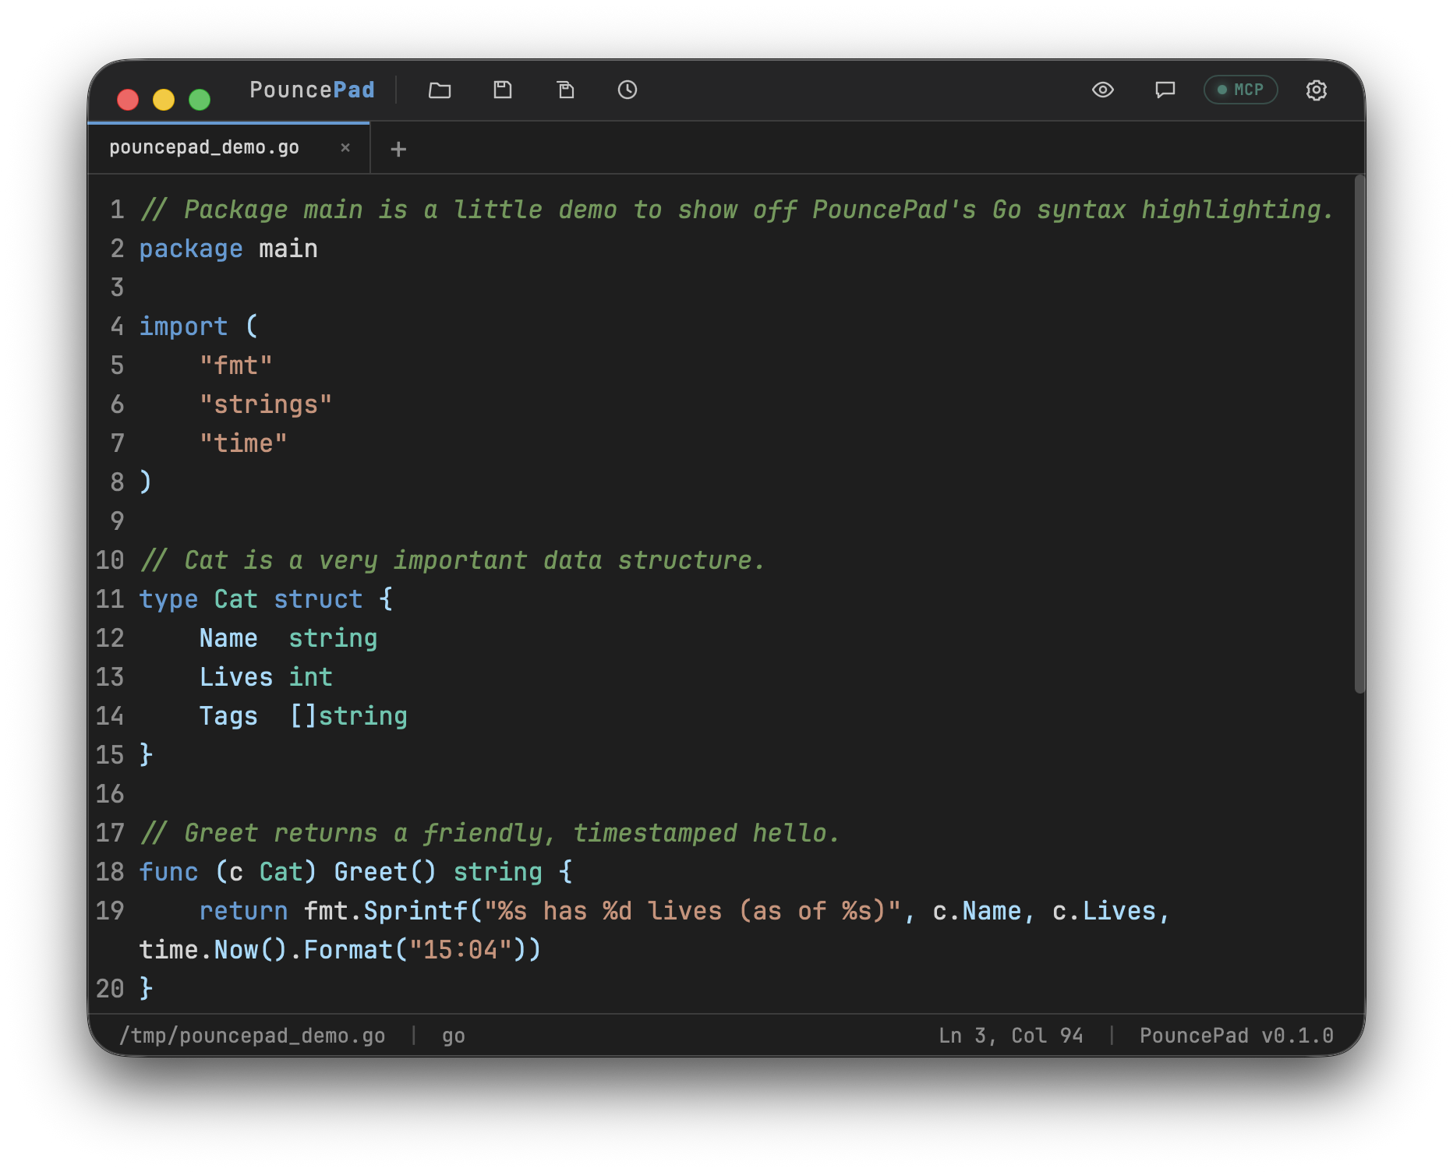Click the Save As icon in the toolbar
Screen dimensions: 1453x1172
coord(566,90)
